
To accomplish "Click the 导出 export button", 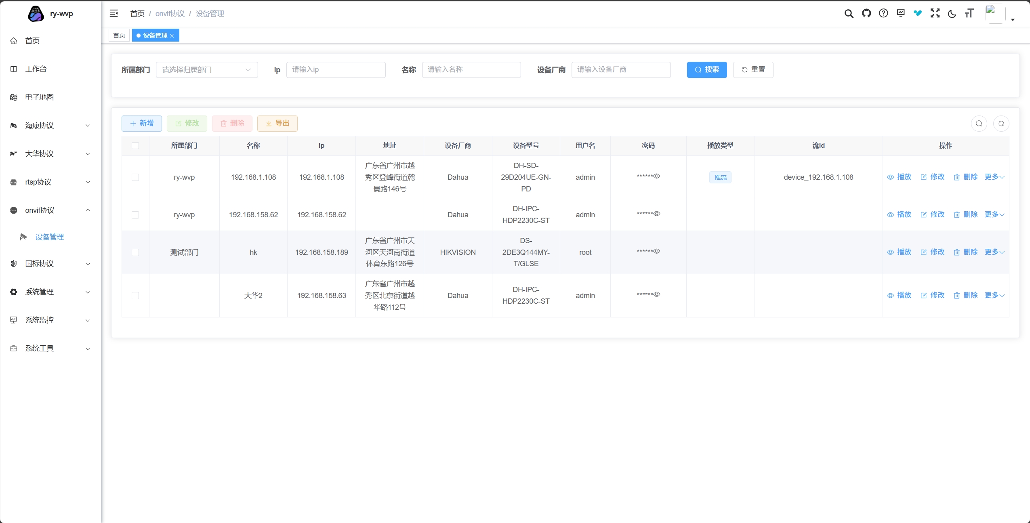I will pyautogui.click(x=277, y=124).
